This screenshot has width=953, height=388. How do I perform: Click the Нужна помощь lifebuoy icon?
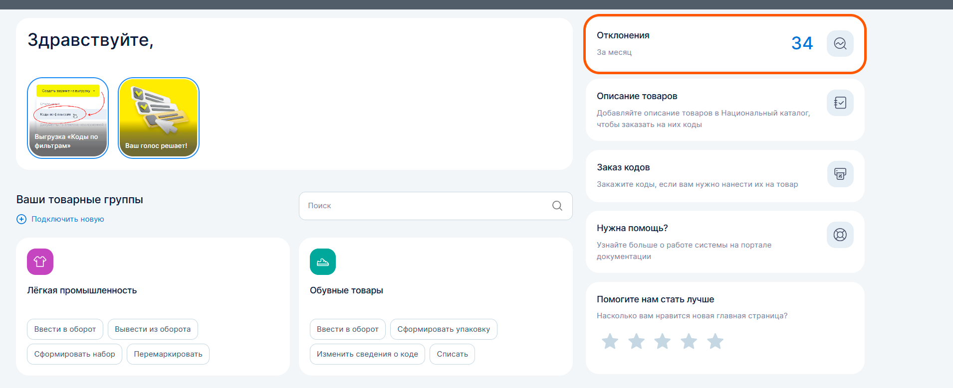pyautogui.click(x=840, y=235)
